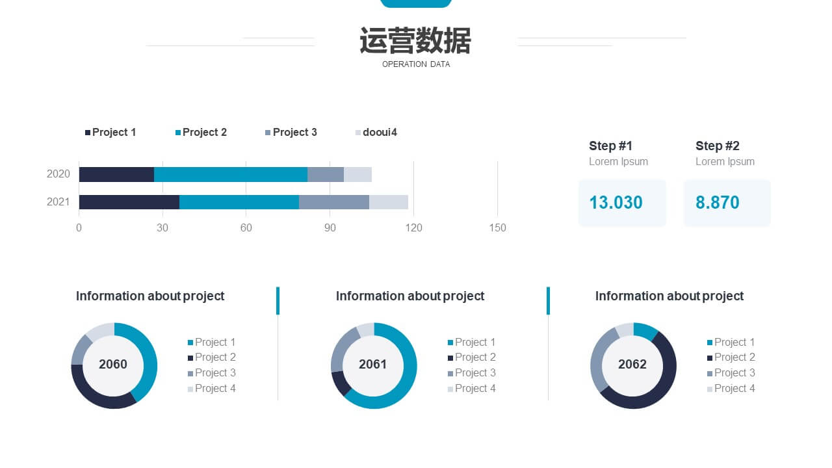Click the axis value 90
Screen dimensions: 832x468
[330, 228]
